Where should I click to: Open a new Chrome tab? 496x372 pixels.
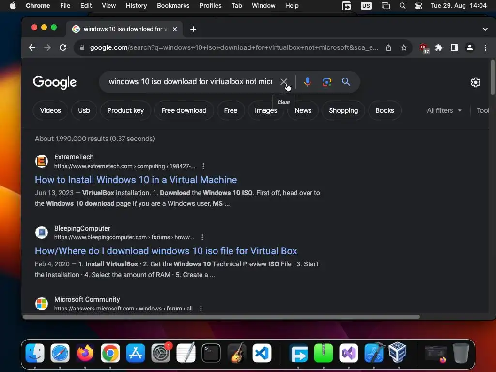coord(193,29)
